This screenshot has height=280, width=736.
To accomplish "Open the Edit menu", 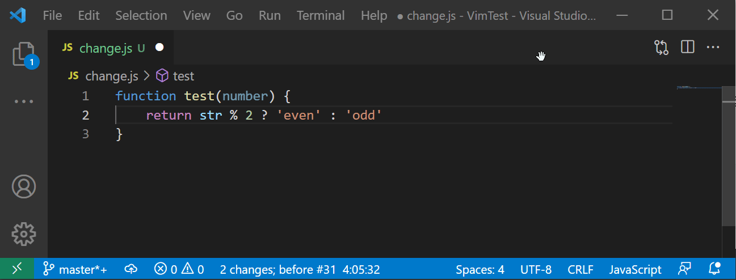I will 89,15.
